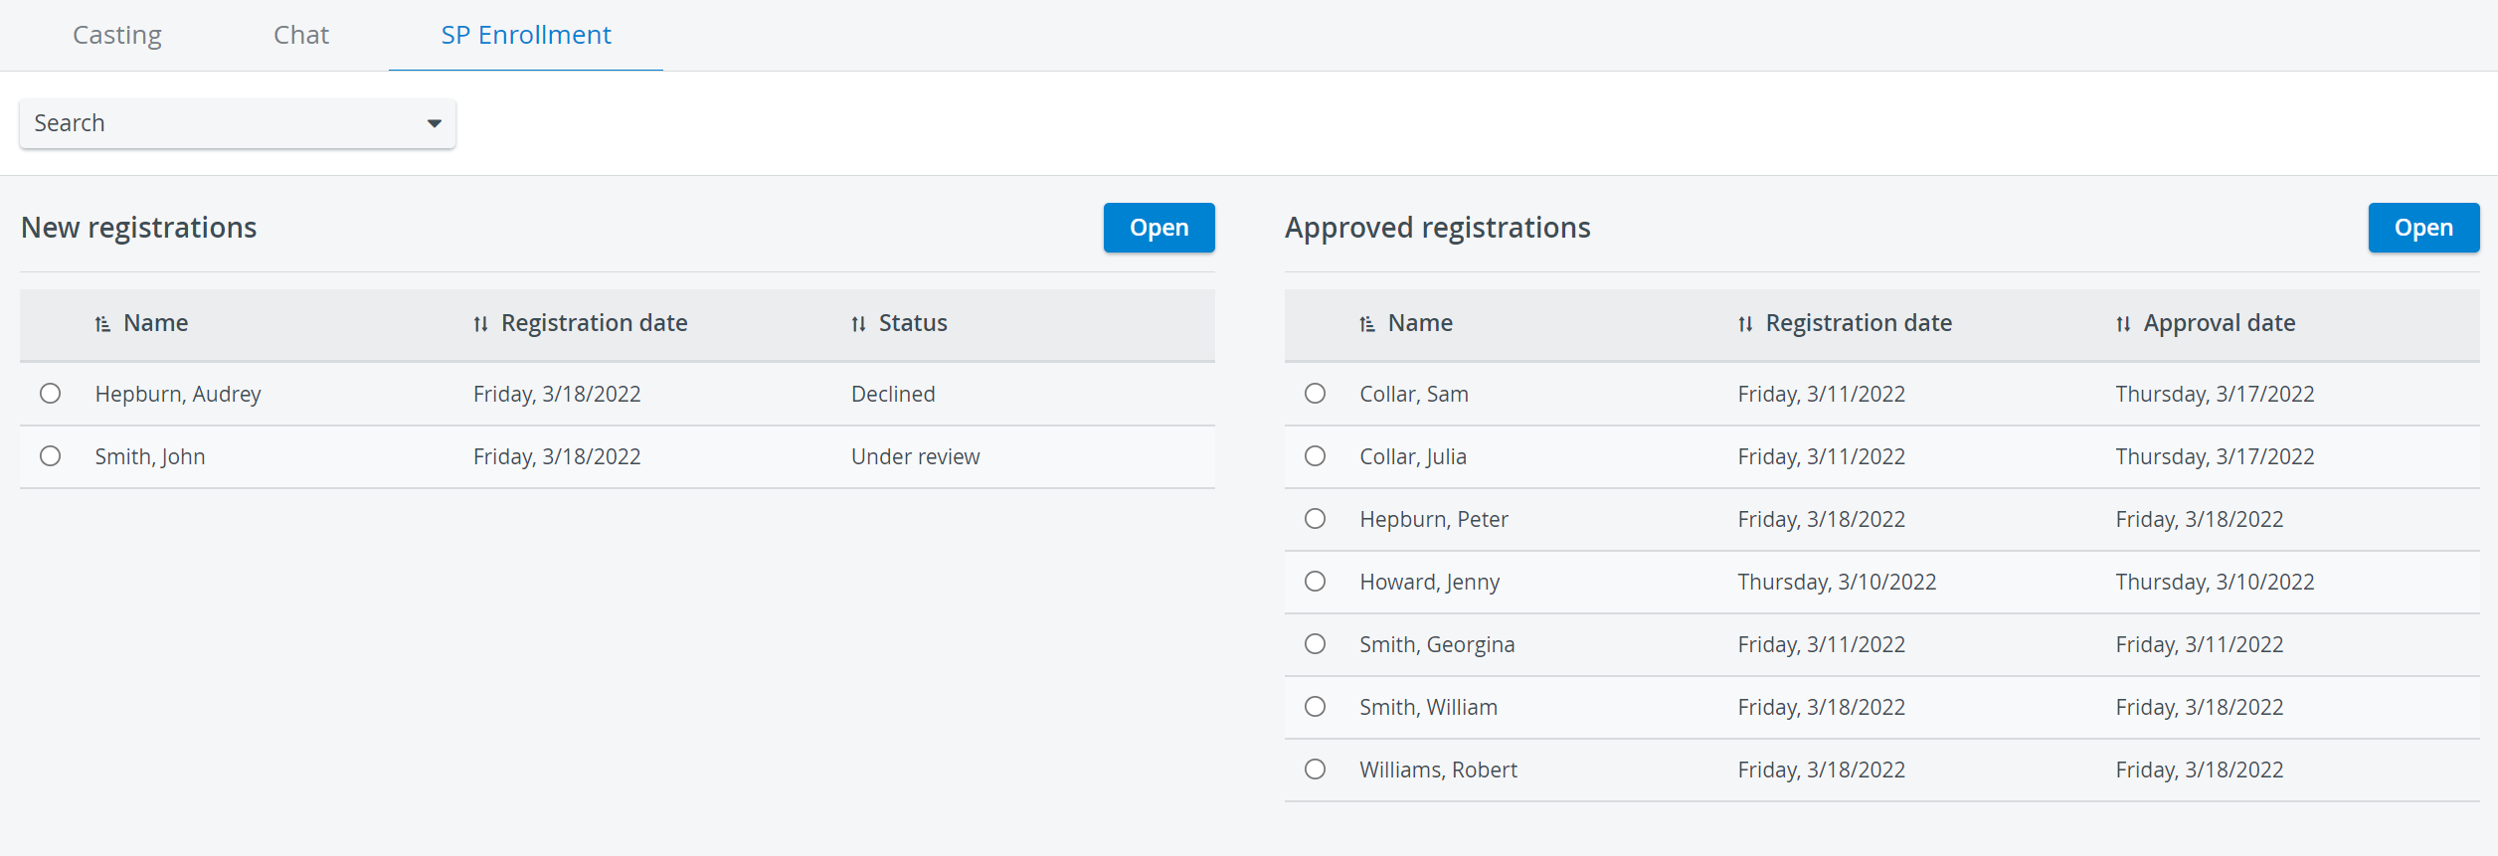Sort New registrations by Status icon
This screenshot has width=2498, height=856.
(x=858, y=324)
